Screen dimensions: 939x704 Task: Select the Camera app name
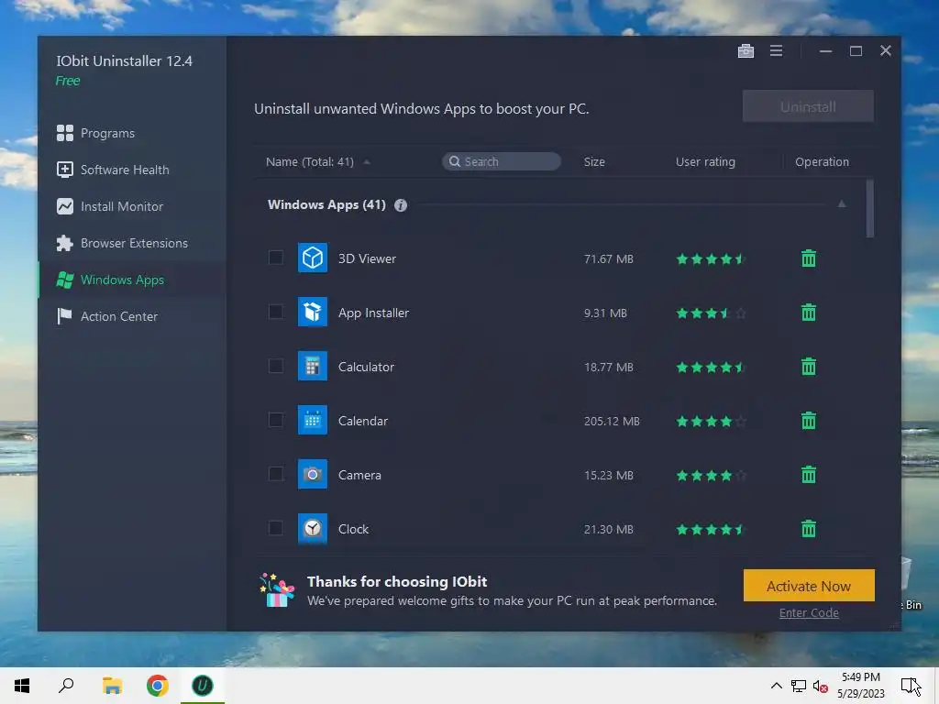point(359,475)
